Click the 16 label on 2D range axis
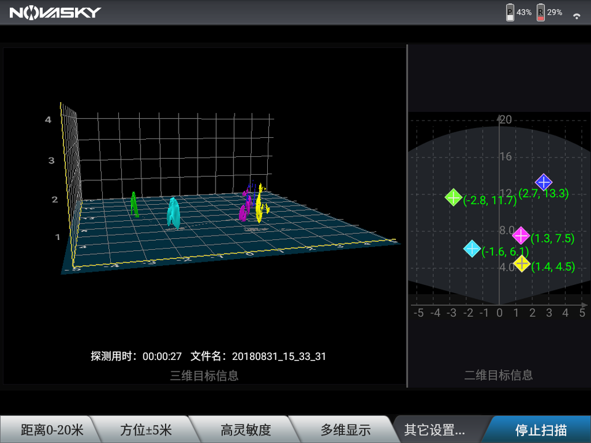 click(x=506, y=156)
